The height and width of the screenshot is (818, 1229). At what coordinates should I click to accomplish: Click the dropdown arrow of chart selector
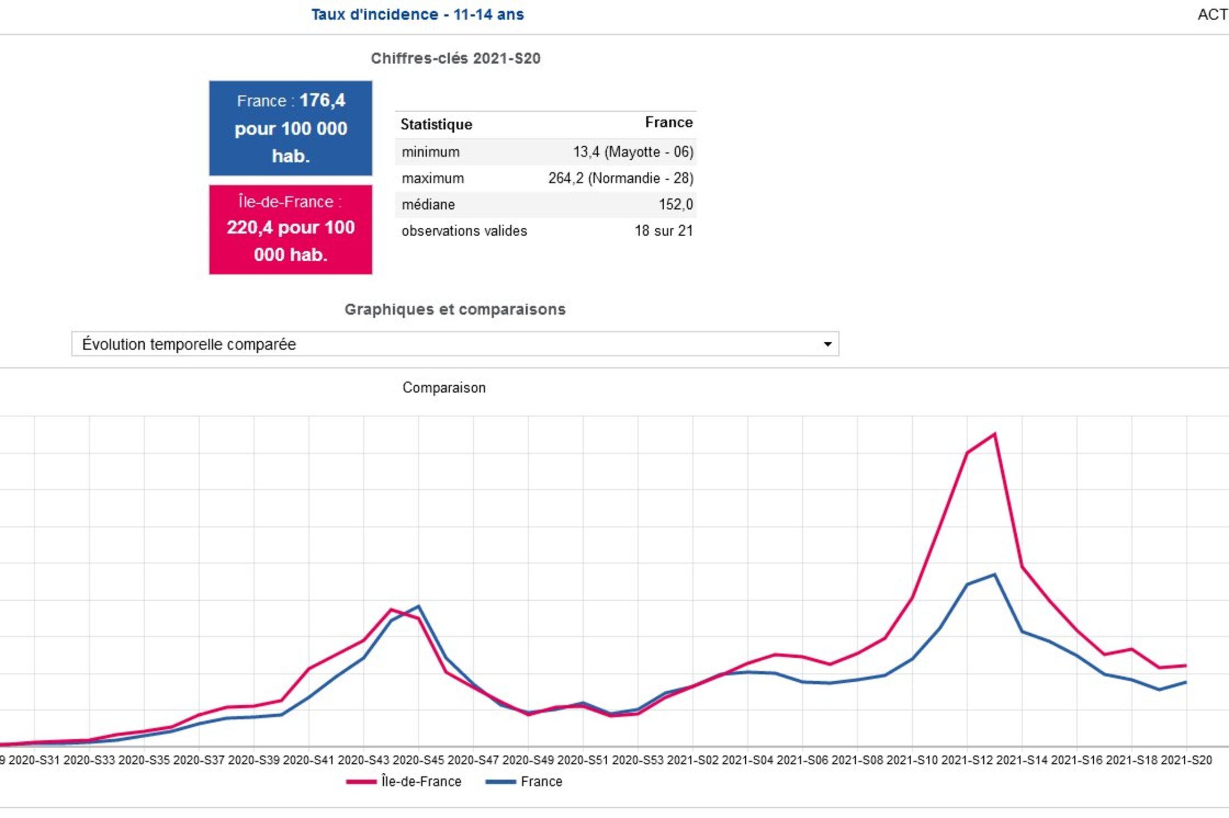827,344
